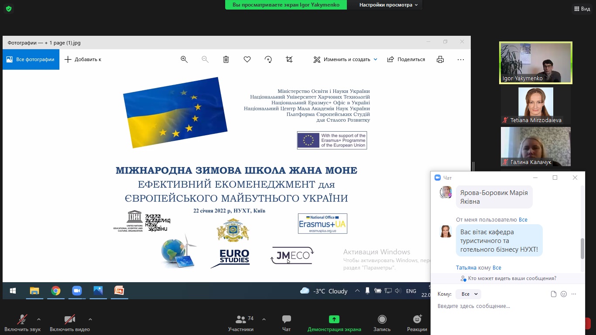Open Кто может видеть ваши сообщения link
596x335 pixels.
point(508,278)
